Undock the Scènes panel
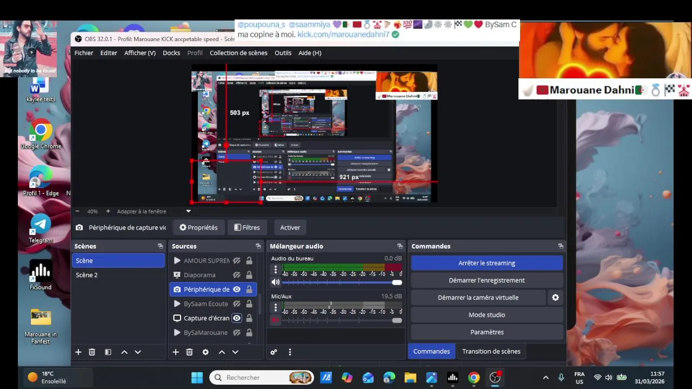The image size is (692, 389). 160,246
